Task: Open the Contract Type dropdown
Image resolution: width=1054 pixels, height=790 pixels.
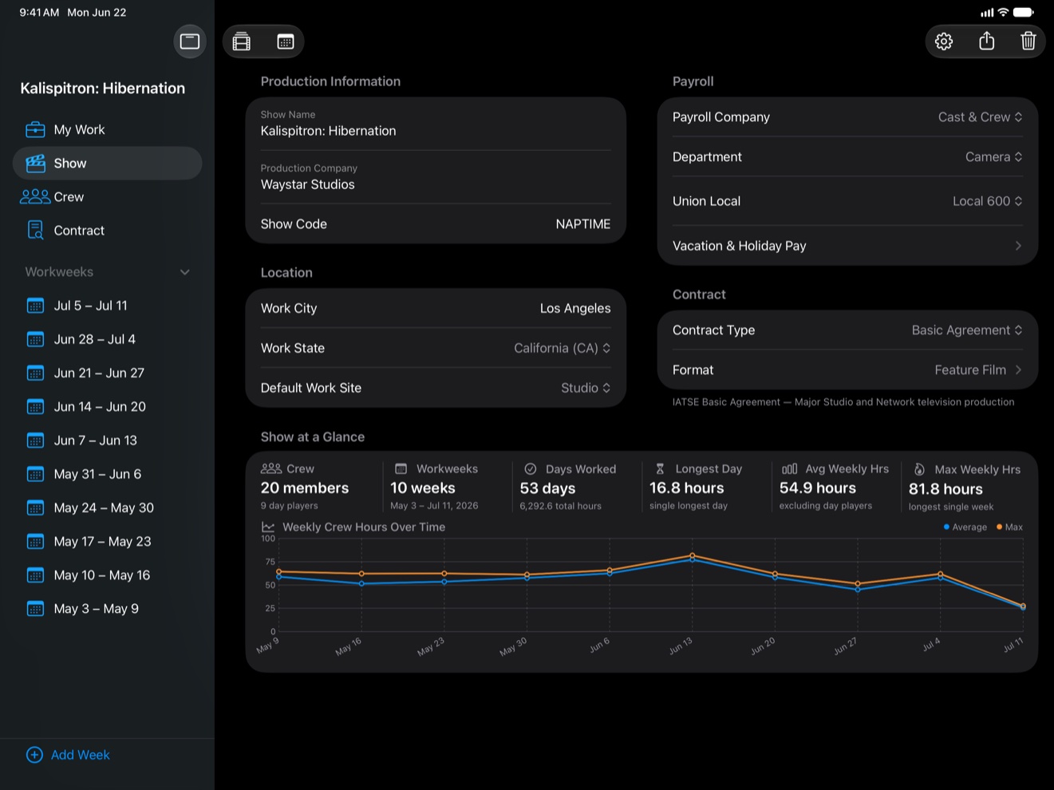Action: coord(967,330)
